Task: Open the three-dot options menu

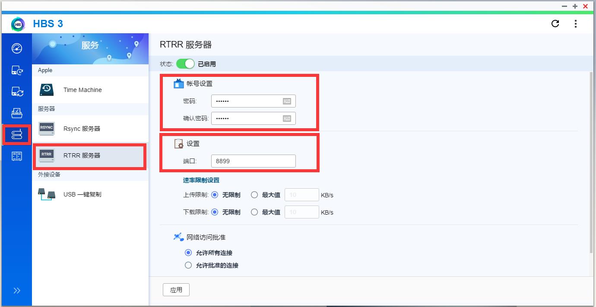Action: (x=576, y=24)
